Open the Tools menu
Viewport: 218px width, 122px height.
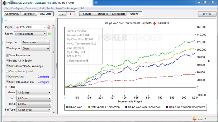point(50,8)
